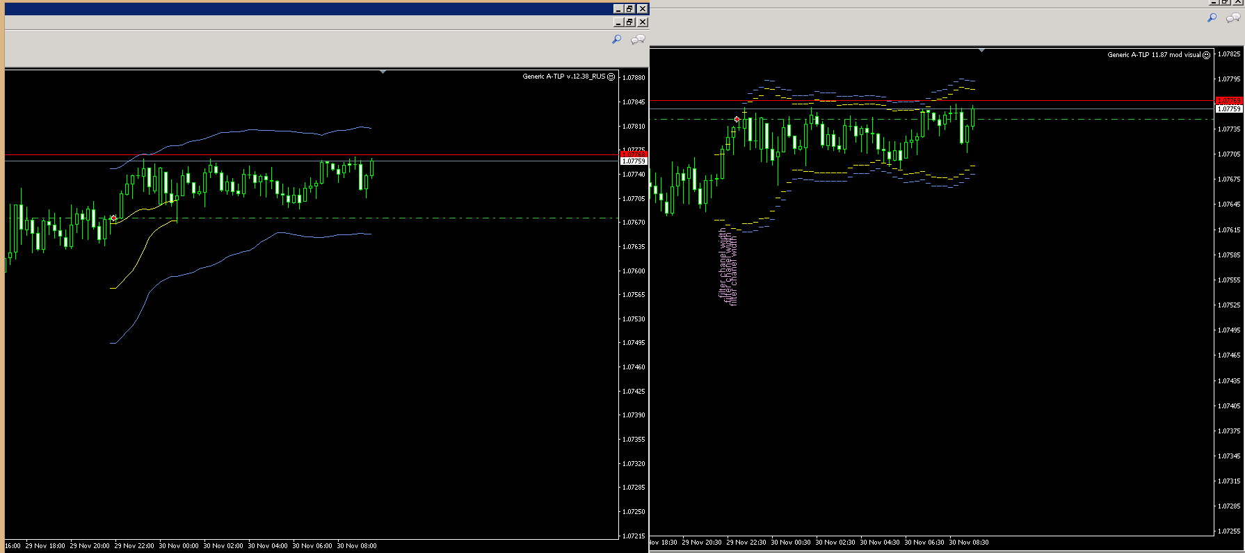1245x553 pixels.
Task: Click the trade entry arrow on the left chart
Action: pyautogui.click(x=113, y=218)
